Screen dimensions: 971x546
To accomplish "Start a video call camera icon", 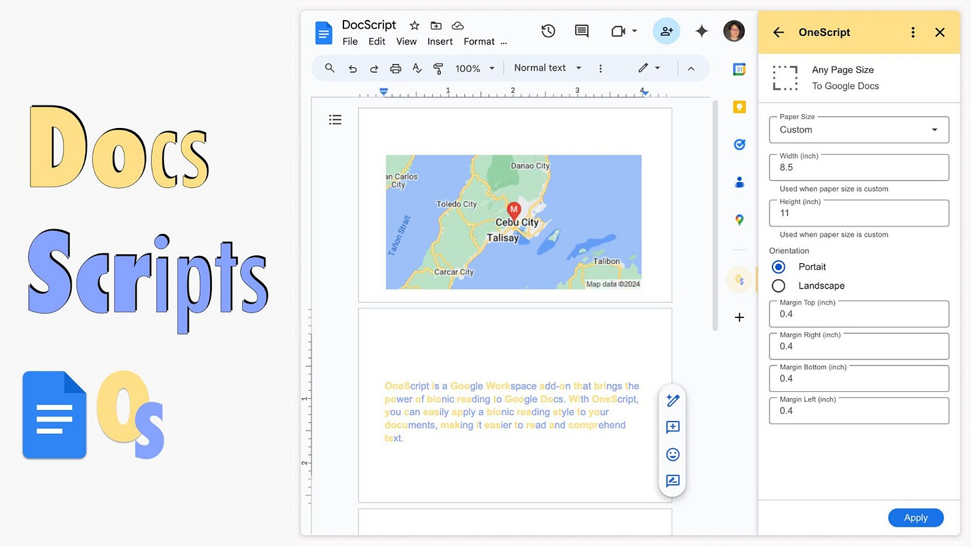I will (x=618, y=31).
